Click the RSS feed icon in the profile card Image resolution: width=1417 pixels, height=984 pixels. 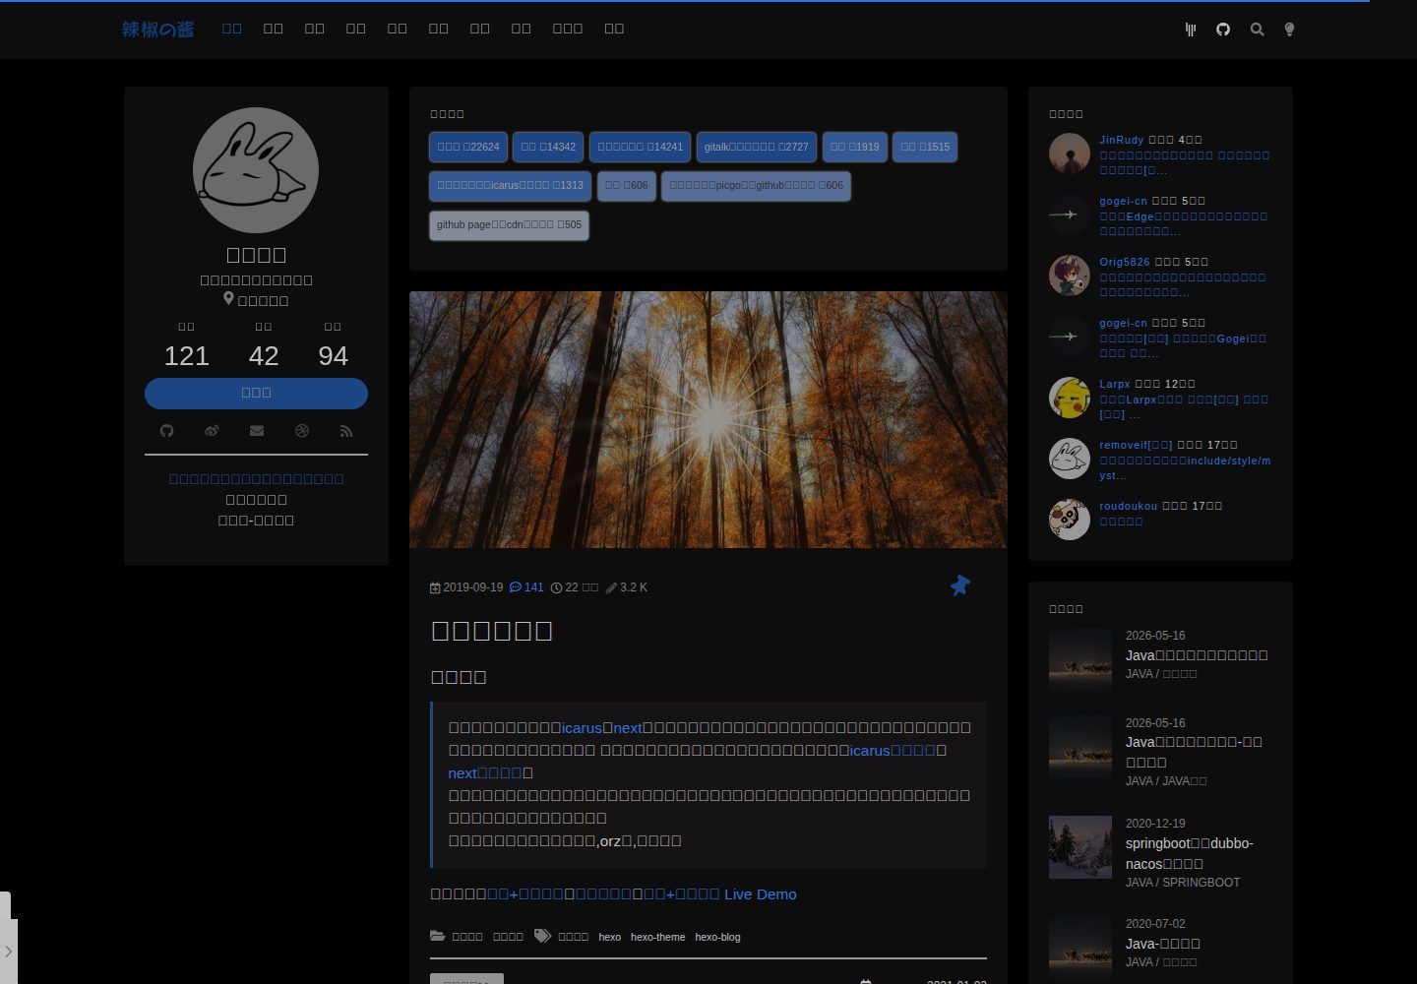(346, 431)
